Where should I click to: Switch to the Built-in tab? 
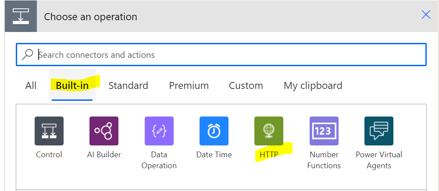point(72,85)
